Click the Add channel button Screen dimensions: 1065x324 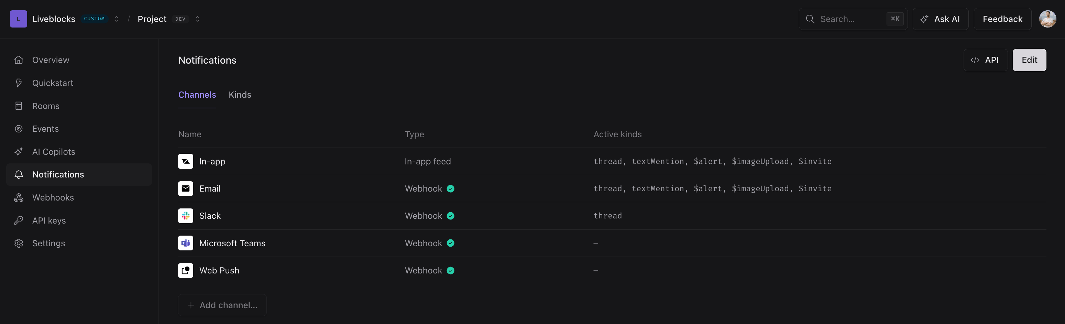222,305
